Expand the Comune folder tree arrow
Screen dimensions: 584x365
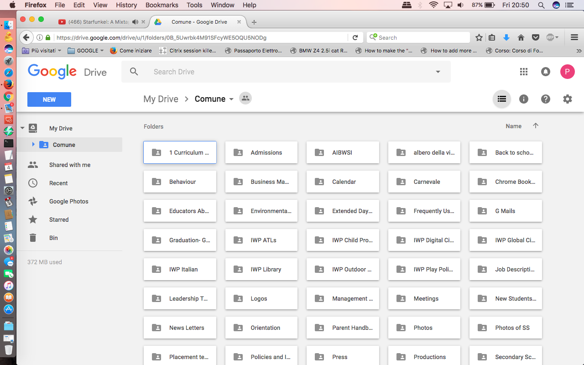pos(33,145)
